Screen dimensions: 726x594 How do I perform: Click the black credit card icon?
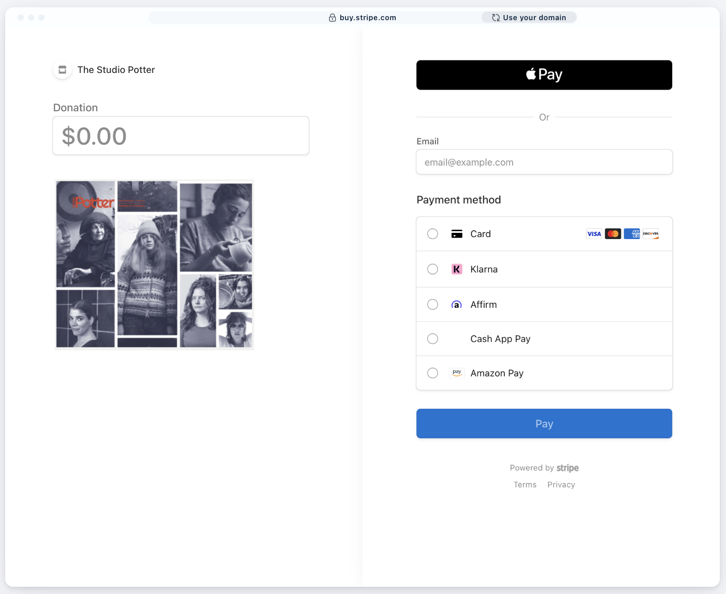pos(457,234)
